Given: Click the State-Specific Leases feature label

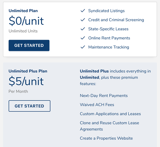Looking at the screenshot, I should (108, 29).
